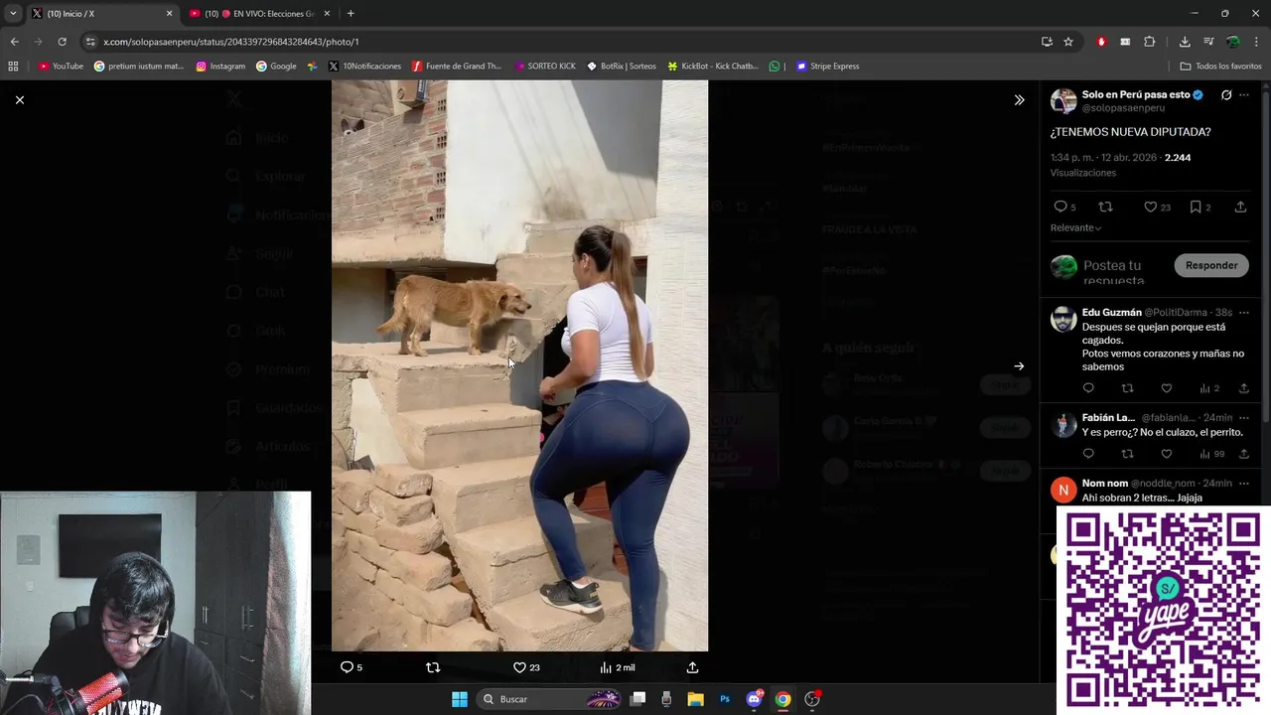Screen dimensions: 1271x715
Task: Repost from the sidebar action row
Action: click(x=1106, y=207)
